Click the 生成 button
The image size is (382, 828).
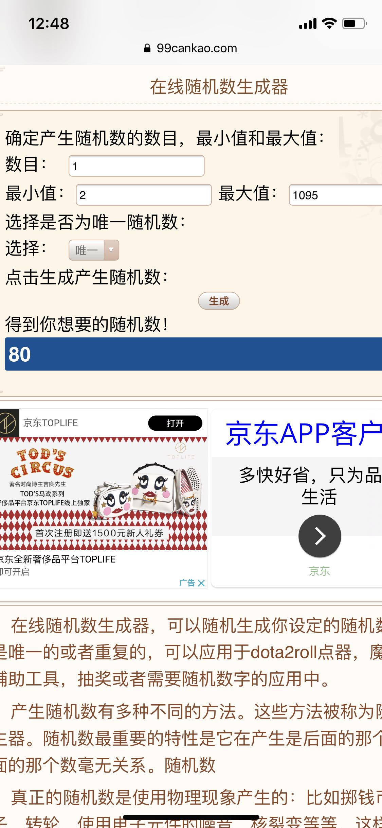(x=219, y=301)
